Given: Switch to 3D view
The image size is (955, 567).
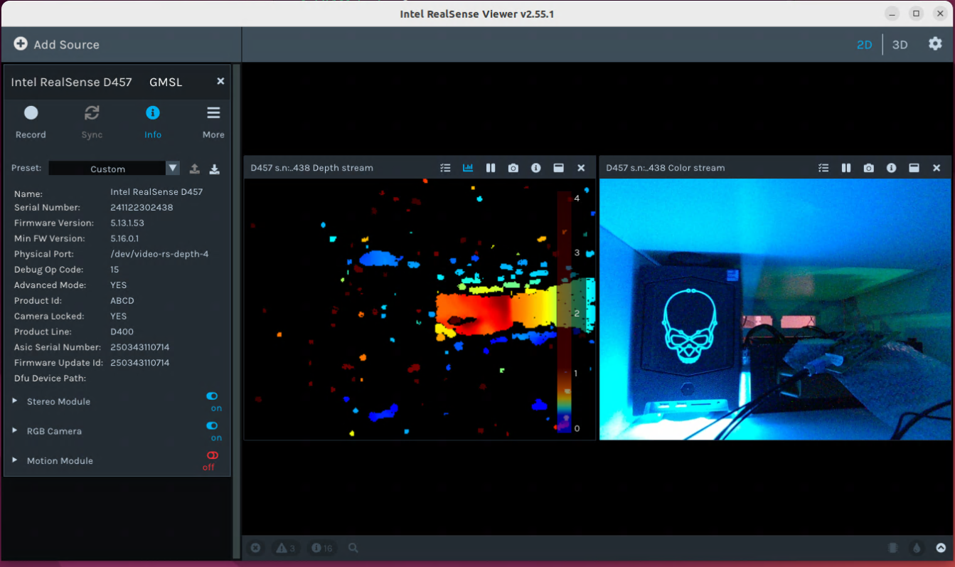Looking at the screenshot, I should coord(900,44).
